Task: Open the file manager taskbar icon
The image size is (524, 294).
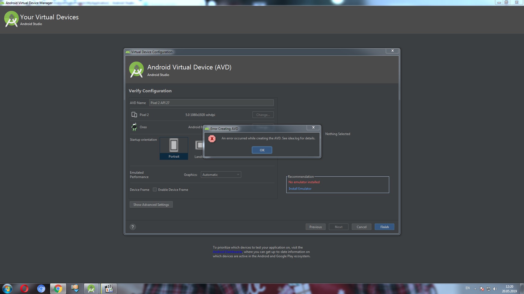Action: pyautogui.click(x=75, y=289)
